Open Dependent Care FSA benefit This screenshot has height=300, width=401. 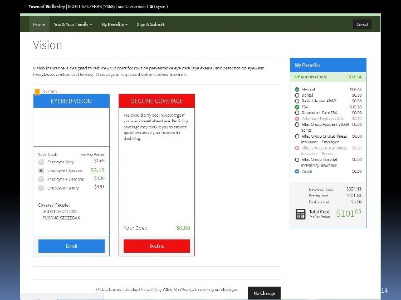coord(319,113)
